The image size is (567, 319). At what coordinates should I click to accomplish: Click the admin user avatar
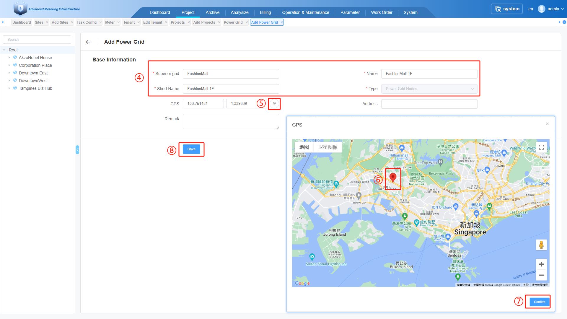pyautogui.click(x=542, y=9)
